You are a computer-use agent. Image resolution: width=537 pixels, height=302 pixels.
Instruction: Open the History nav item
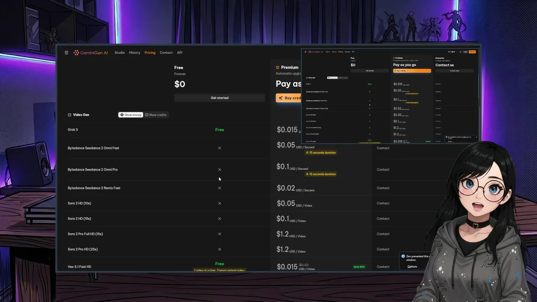[135, 52]
